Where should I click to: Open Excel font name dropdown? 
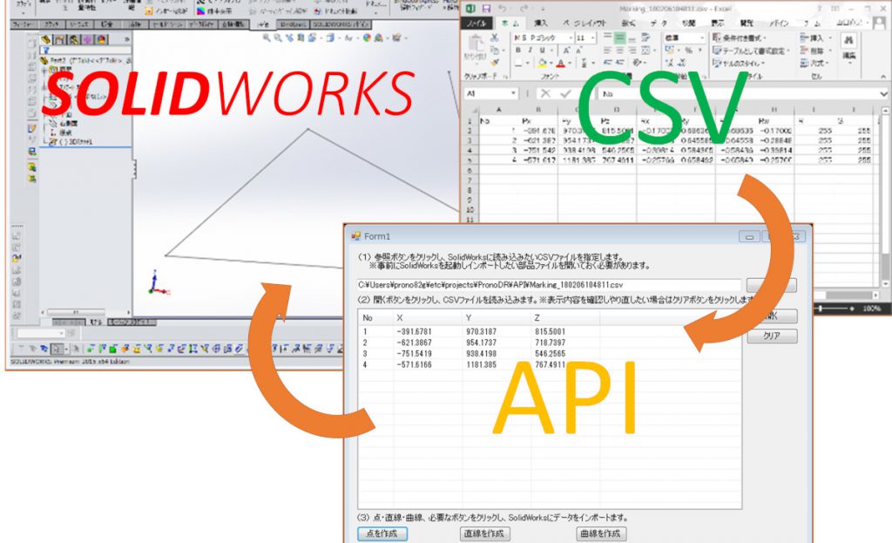pos(570,37)
